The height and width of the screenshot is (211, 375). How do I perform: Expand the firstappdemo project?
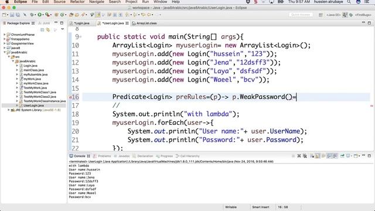tap(5, 39)
